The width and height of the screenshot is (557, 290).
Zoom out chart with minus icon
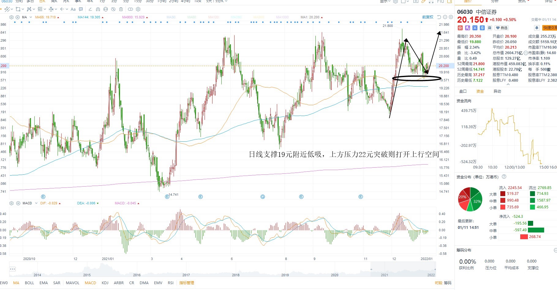click(x=445, y=17)
